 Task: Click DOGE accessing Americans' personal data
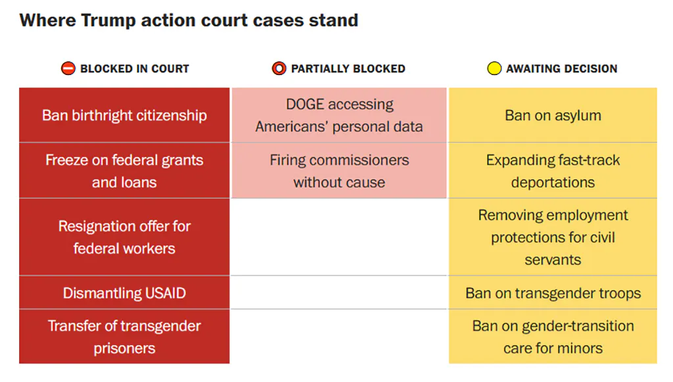coord(339,116)
